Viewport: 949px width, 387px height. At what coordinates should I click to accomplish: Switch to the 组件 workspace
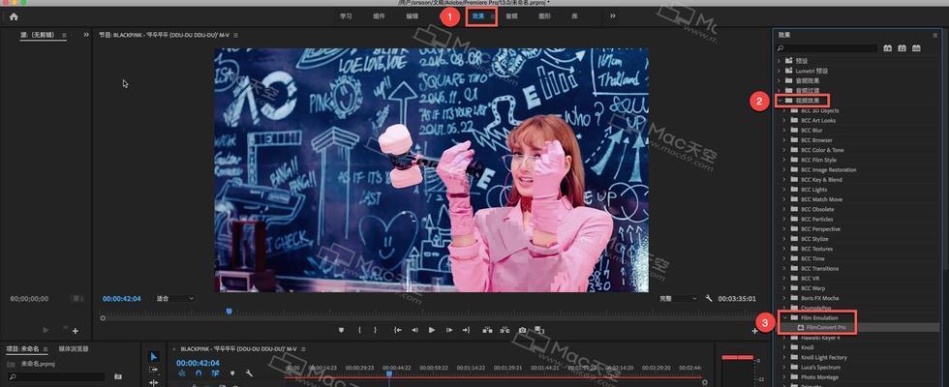(379, 15)
